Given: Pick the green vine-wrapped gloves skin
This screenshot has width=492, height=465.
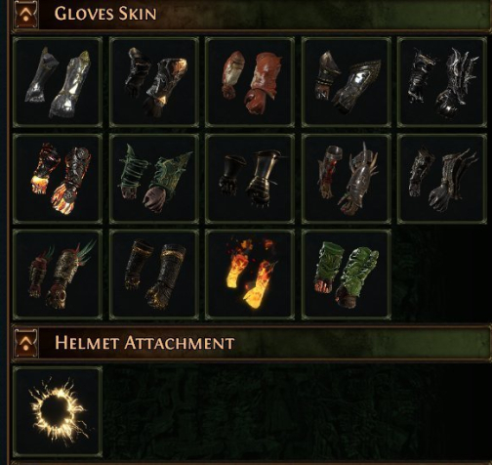Looking at the screenshot, I should tap(154, 179).
